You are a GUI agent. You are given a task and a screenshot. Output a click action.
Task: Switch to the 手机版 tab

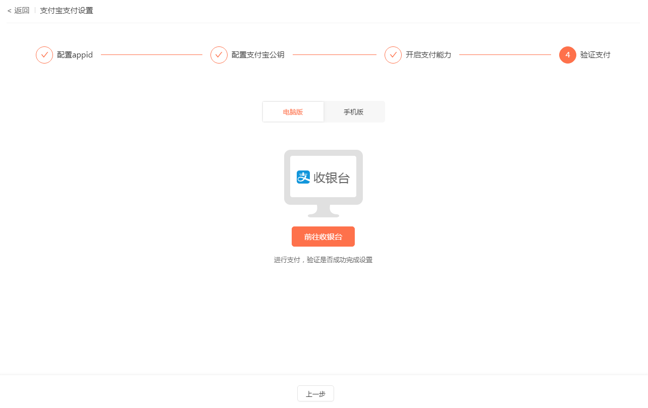[x=354, y=112]
